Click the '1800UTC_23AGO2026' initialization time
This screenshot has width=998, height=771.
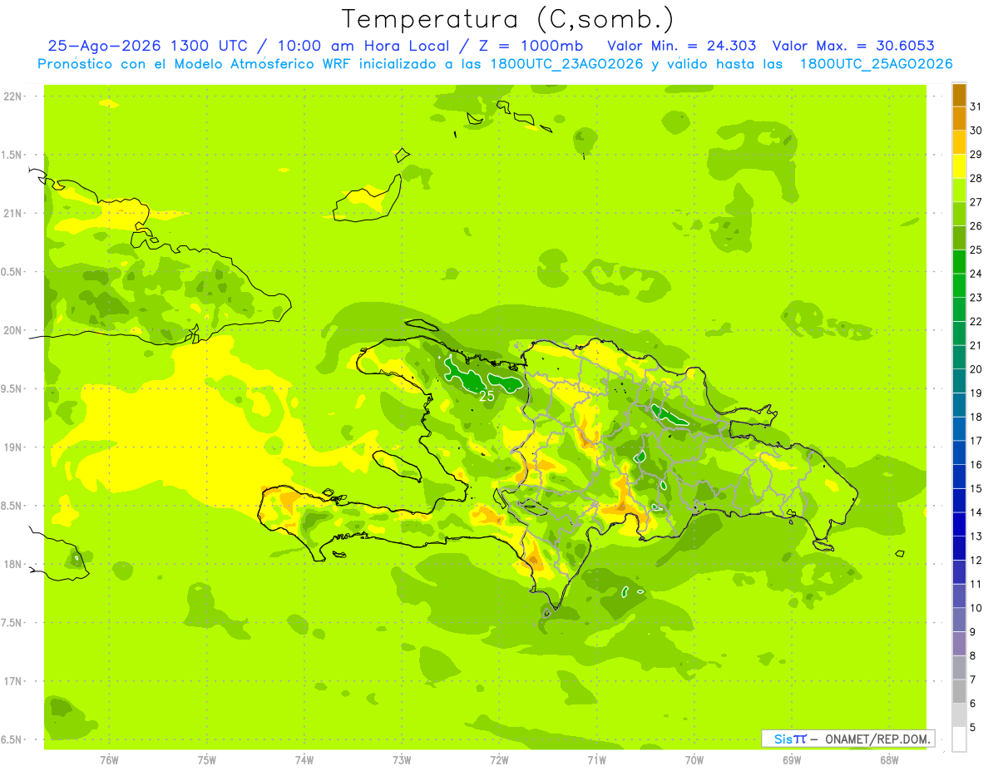pos(567,64)
